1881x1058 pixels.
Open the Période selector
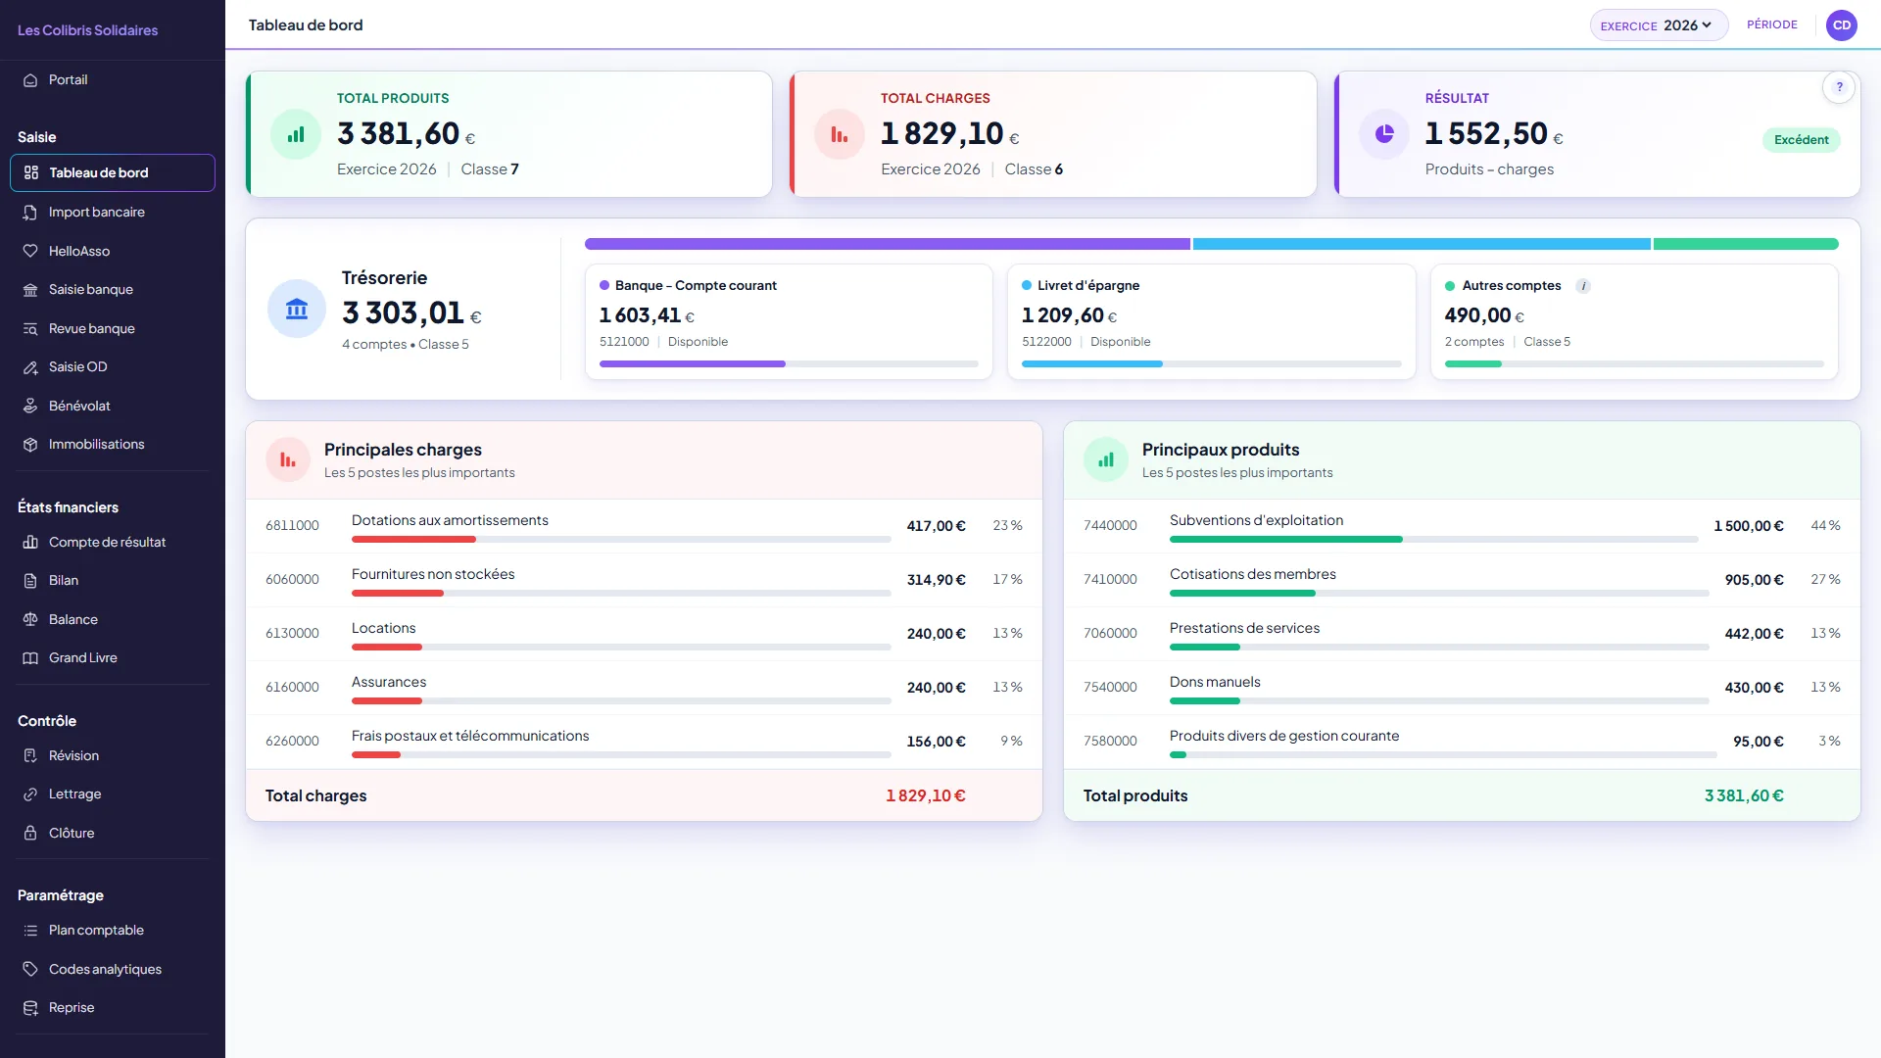(x=1771, y=24)
